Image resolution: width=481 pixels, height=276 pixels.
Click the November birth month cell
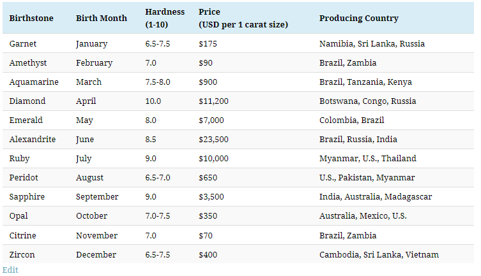[x=96, y=235]
